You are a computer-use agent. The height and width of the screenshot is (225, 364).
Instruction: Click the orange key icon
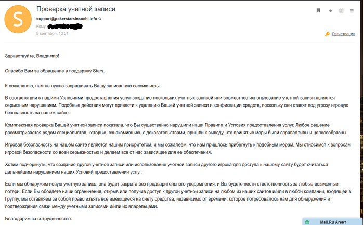327,34
